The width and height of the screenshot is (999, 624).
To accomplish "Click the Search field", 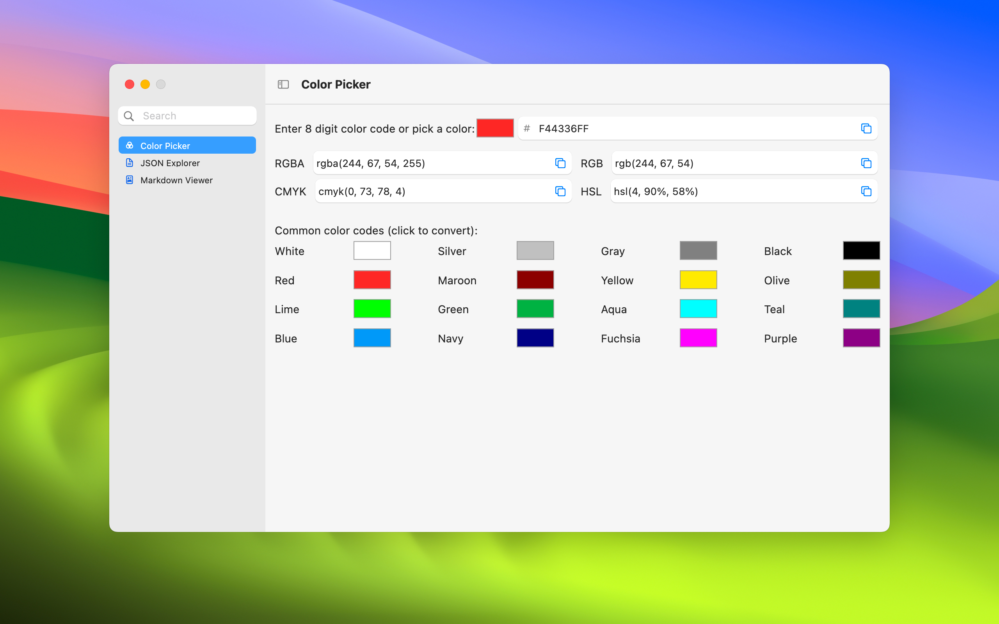I will pyautogui.click(x=187, y=116).
